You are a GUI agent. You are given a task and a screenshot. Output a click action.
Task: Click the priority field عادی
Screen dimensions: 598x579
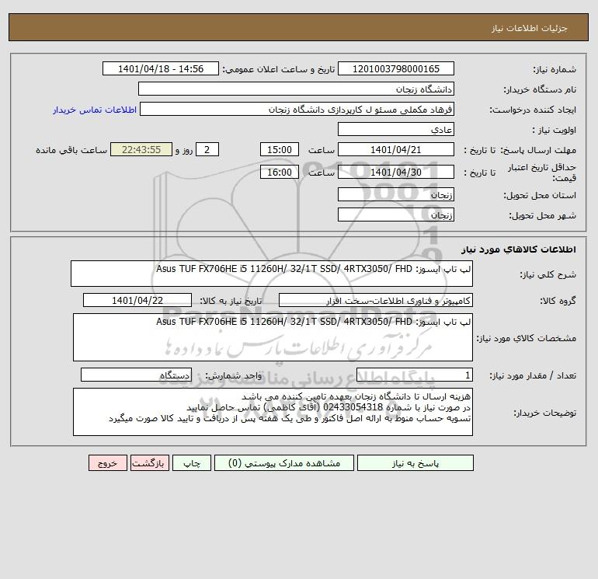coord(396,129)
